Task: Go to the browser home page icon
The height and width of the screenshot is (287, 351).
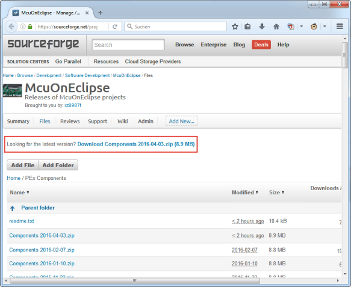Action: 276,26
